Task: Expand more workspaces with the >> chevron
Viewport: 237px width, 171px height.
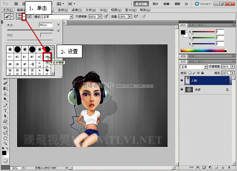Action: click(186, 4)
